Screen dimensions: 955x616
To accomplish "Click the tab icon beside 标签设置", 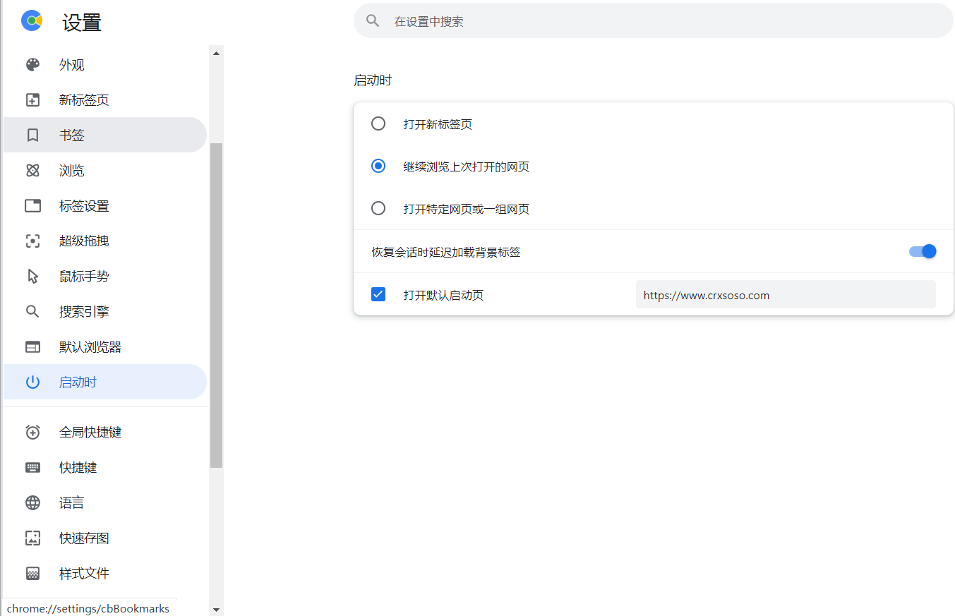I will pos(32,206).
